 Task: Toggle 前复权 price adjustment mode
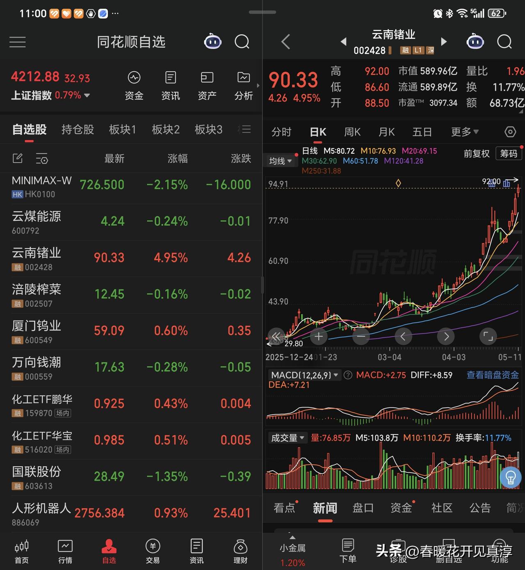coord(477,154)
